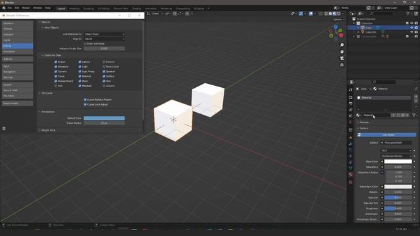The height and width of the screenshot is (236, 420).
Task: Check the Volume duplicate data checkbox
Action: [x=104, y=86]
